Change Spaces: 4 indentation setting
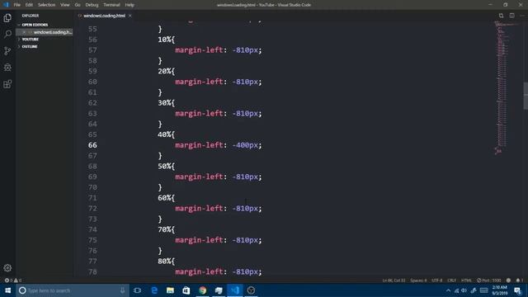Image resolution: width=528 pixels, height=297 pixels. 418,280
